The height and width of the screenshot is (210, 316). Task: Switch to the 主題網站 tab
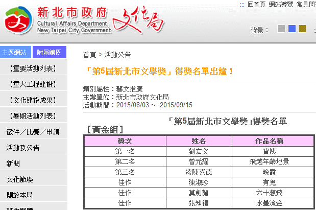15,52
